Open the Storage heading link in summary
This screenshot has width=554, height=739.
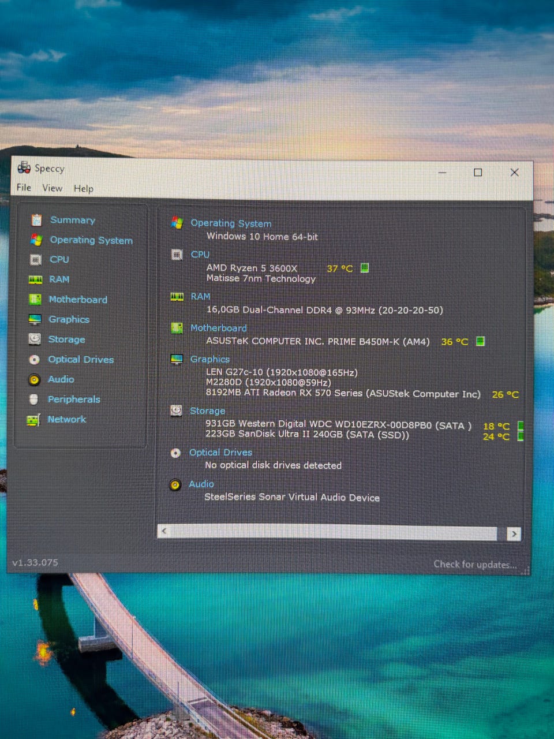[x=207, y=410]
